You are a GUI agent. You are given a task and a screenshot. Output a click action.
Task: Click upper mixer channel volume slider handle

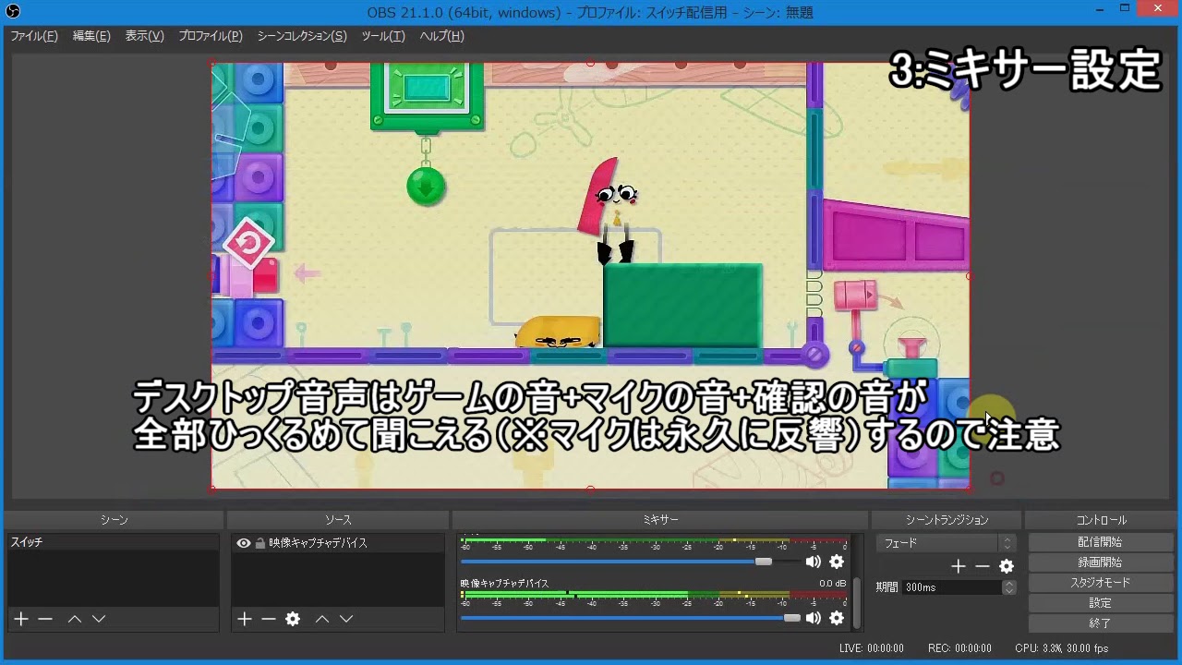763,562
